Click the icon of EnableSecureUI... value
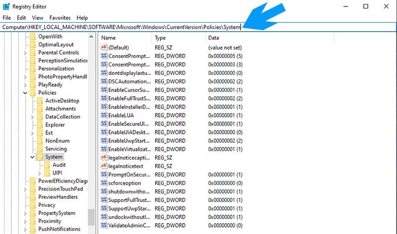 point(104,124)
